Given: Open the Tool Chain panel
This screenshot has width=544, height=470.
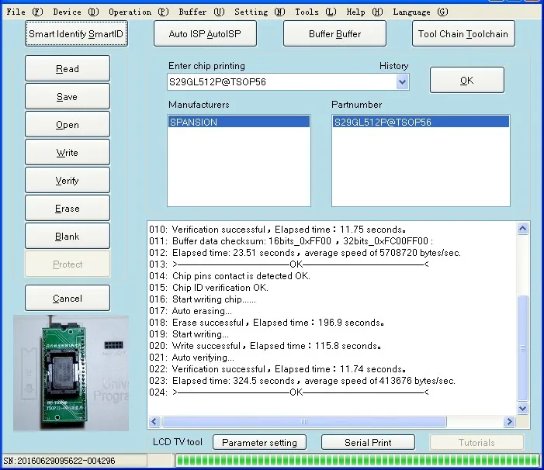Looking at the screenshot, I should pyautogui.click(x=463, y=34).
